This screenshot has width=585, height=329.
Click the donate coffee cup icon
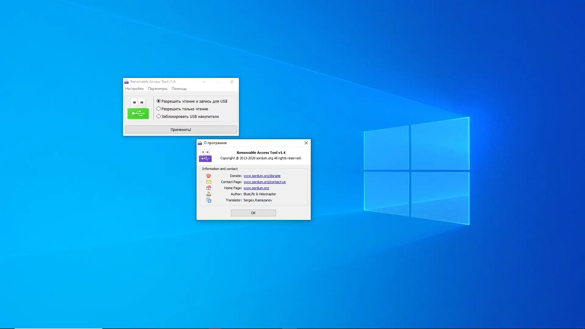(x=208, y=176)
